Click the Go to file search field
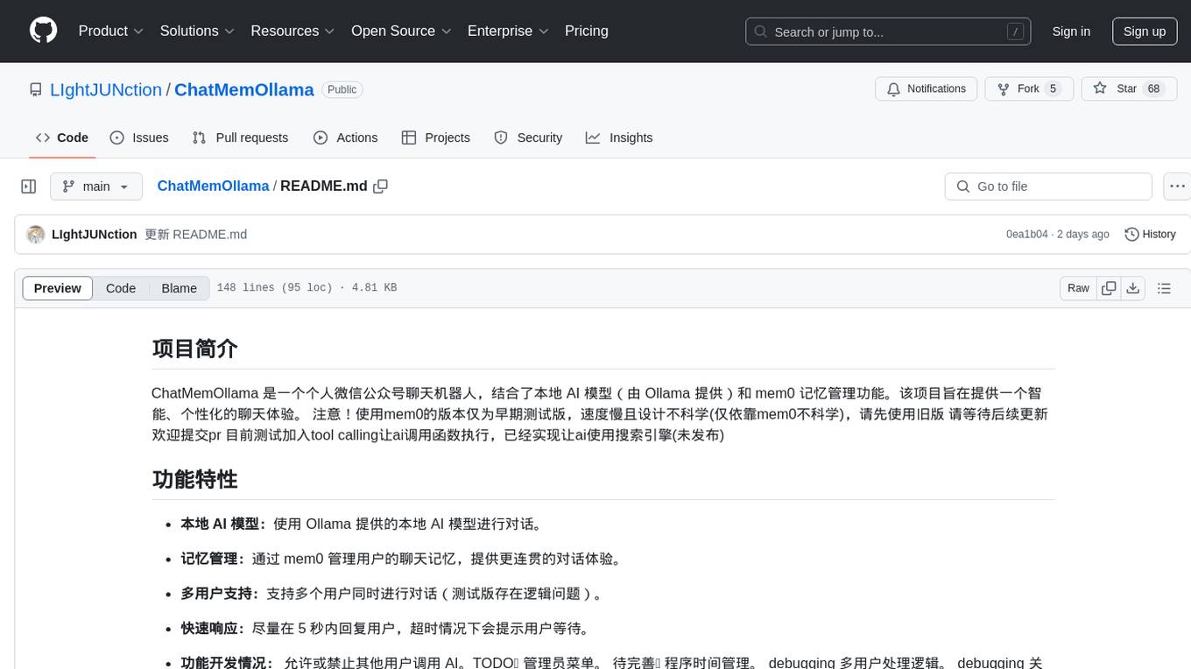The width and height of the screenshot is (1191, 669). pyautogui.click(x=1048, y=187)
